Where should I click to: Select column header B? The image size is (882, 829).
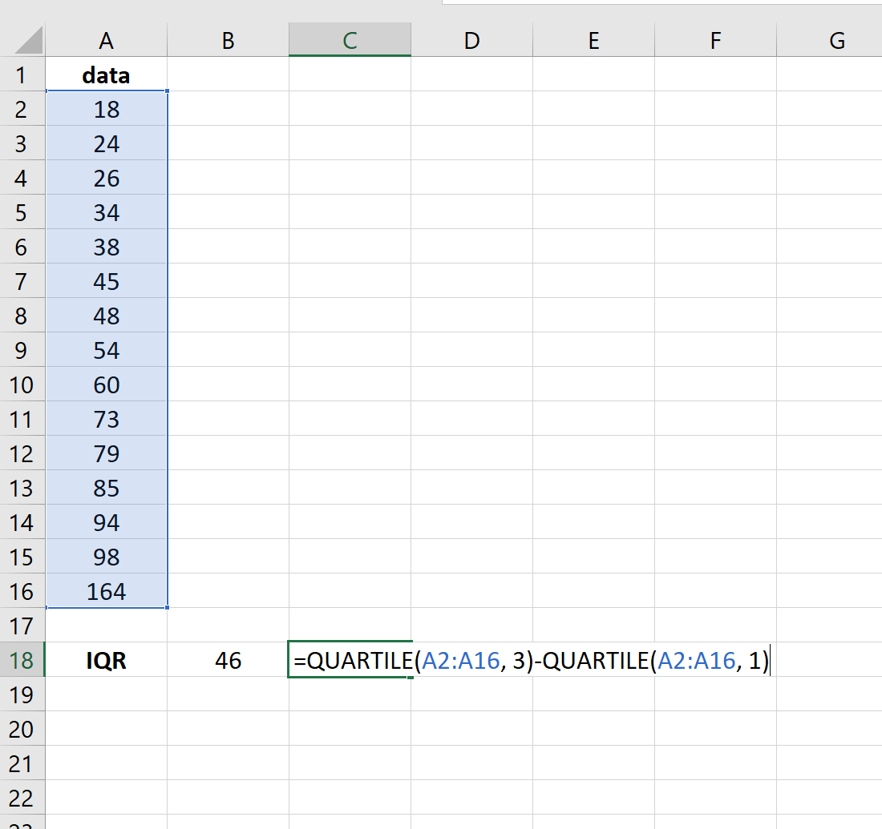pos(228,40)
